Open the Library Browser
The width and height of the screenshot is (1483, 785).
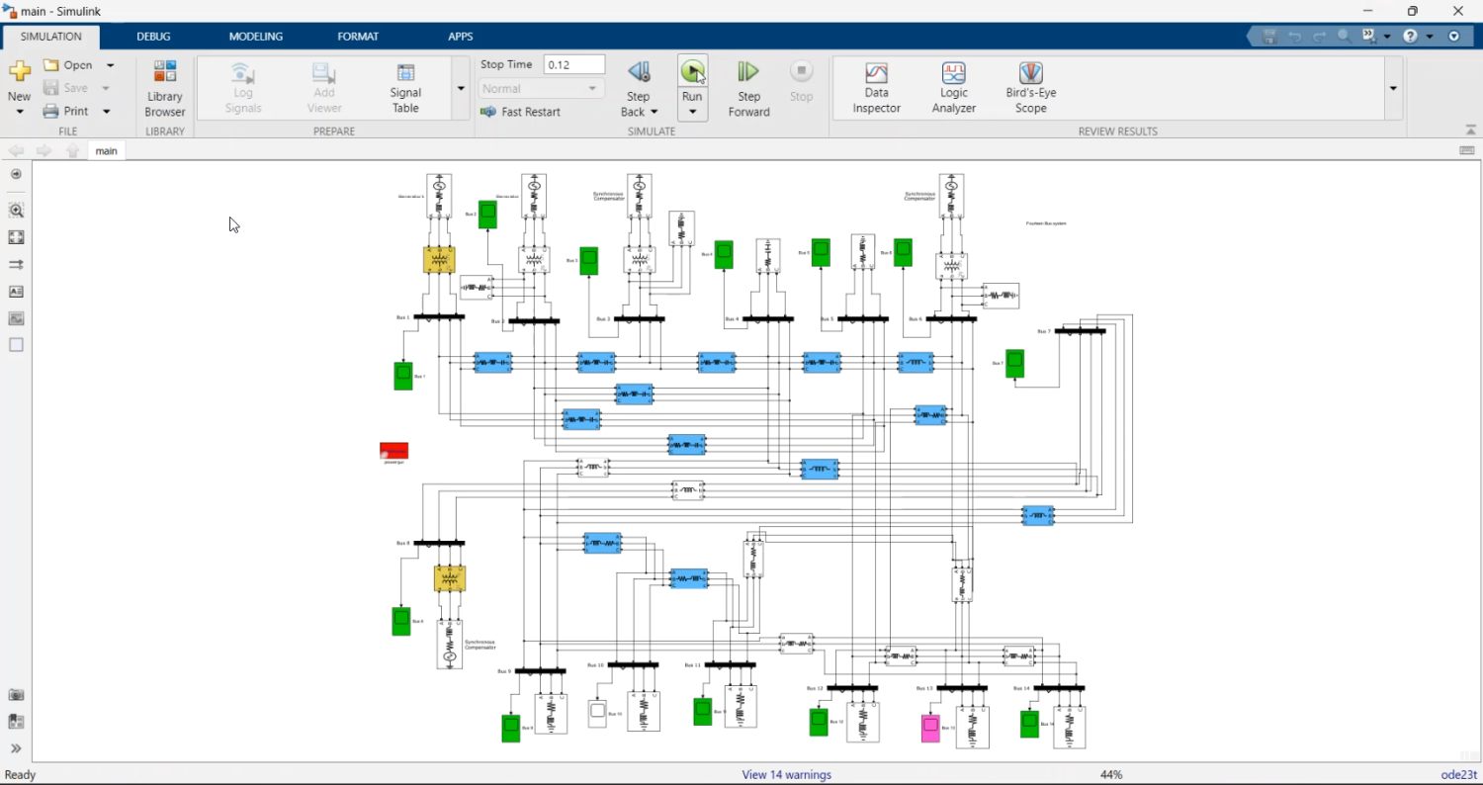click(x=164, y=88)
